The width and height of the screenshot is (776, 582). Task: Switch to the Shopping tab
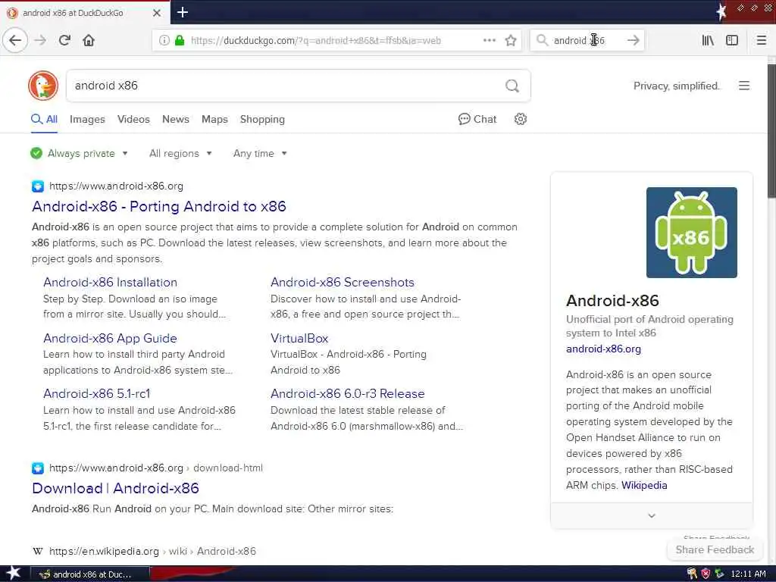coord(262,119)
